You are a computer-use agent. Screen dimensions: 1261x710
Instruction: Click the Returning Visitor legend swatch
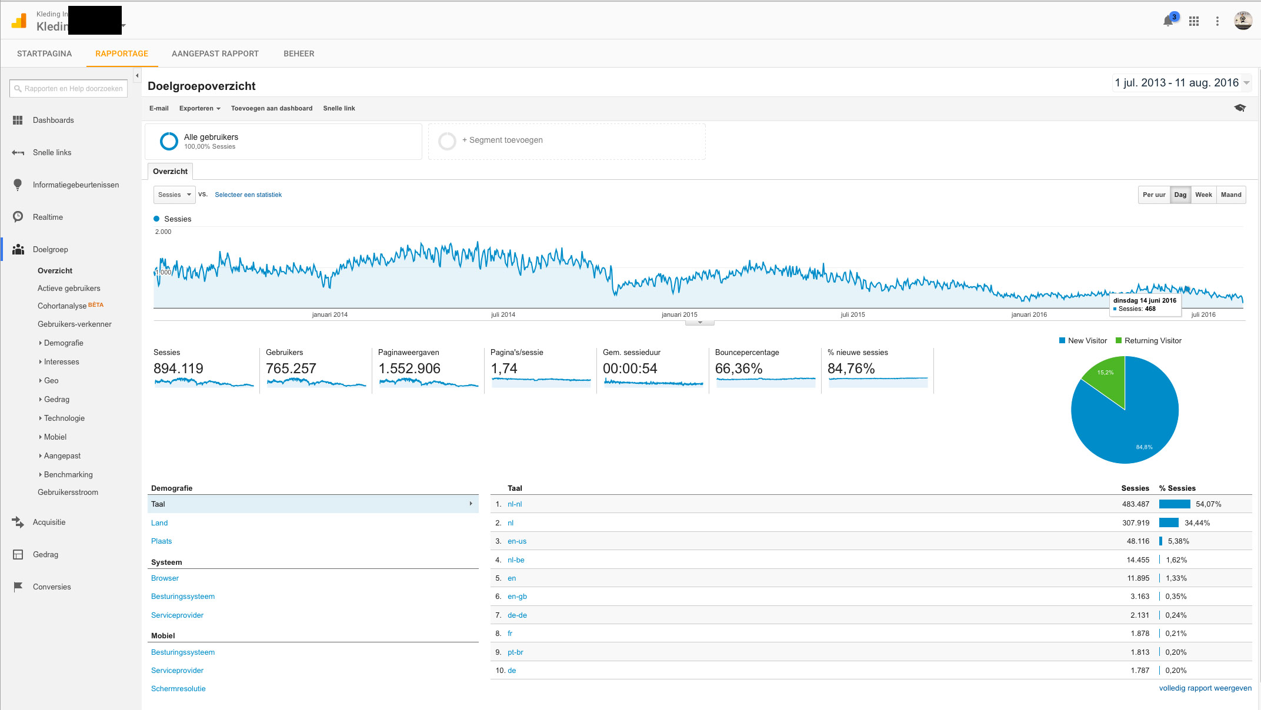click(x=1119, y=340)
